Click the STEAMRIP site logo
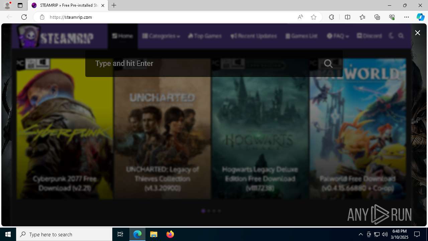This screenshot has width=428, height=241. click(x=56, y=36)
